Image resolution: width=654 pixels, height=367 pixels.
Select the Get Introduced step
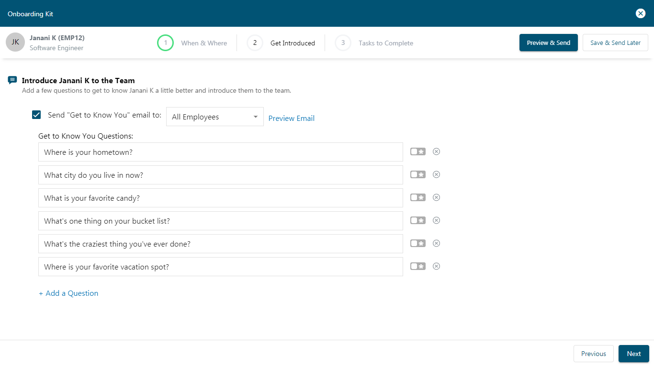[x=281, y=43]
